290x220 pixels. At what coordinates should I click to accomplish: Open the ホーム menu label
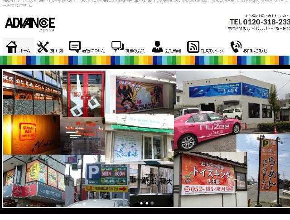point(25,51)
